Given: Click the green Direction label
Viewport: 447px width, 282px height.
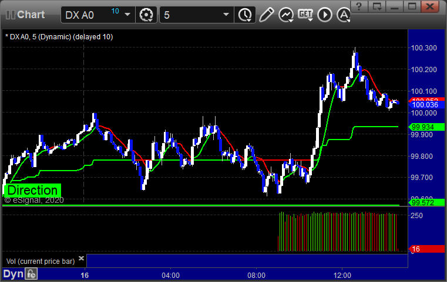Looking at the screenshot, I should coord(32,191).
